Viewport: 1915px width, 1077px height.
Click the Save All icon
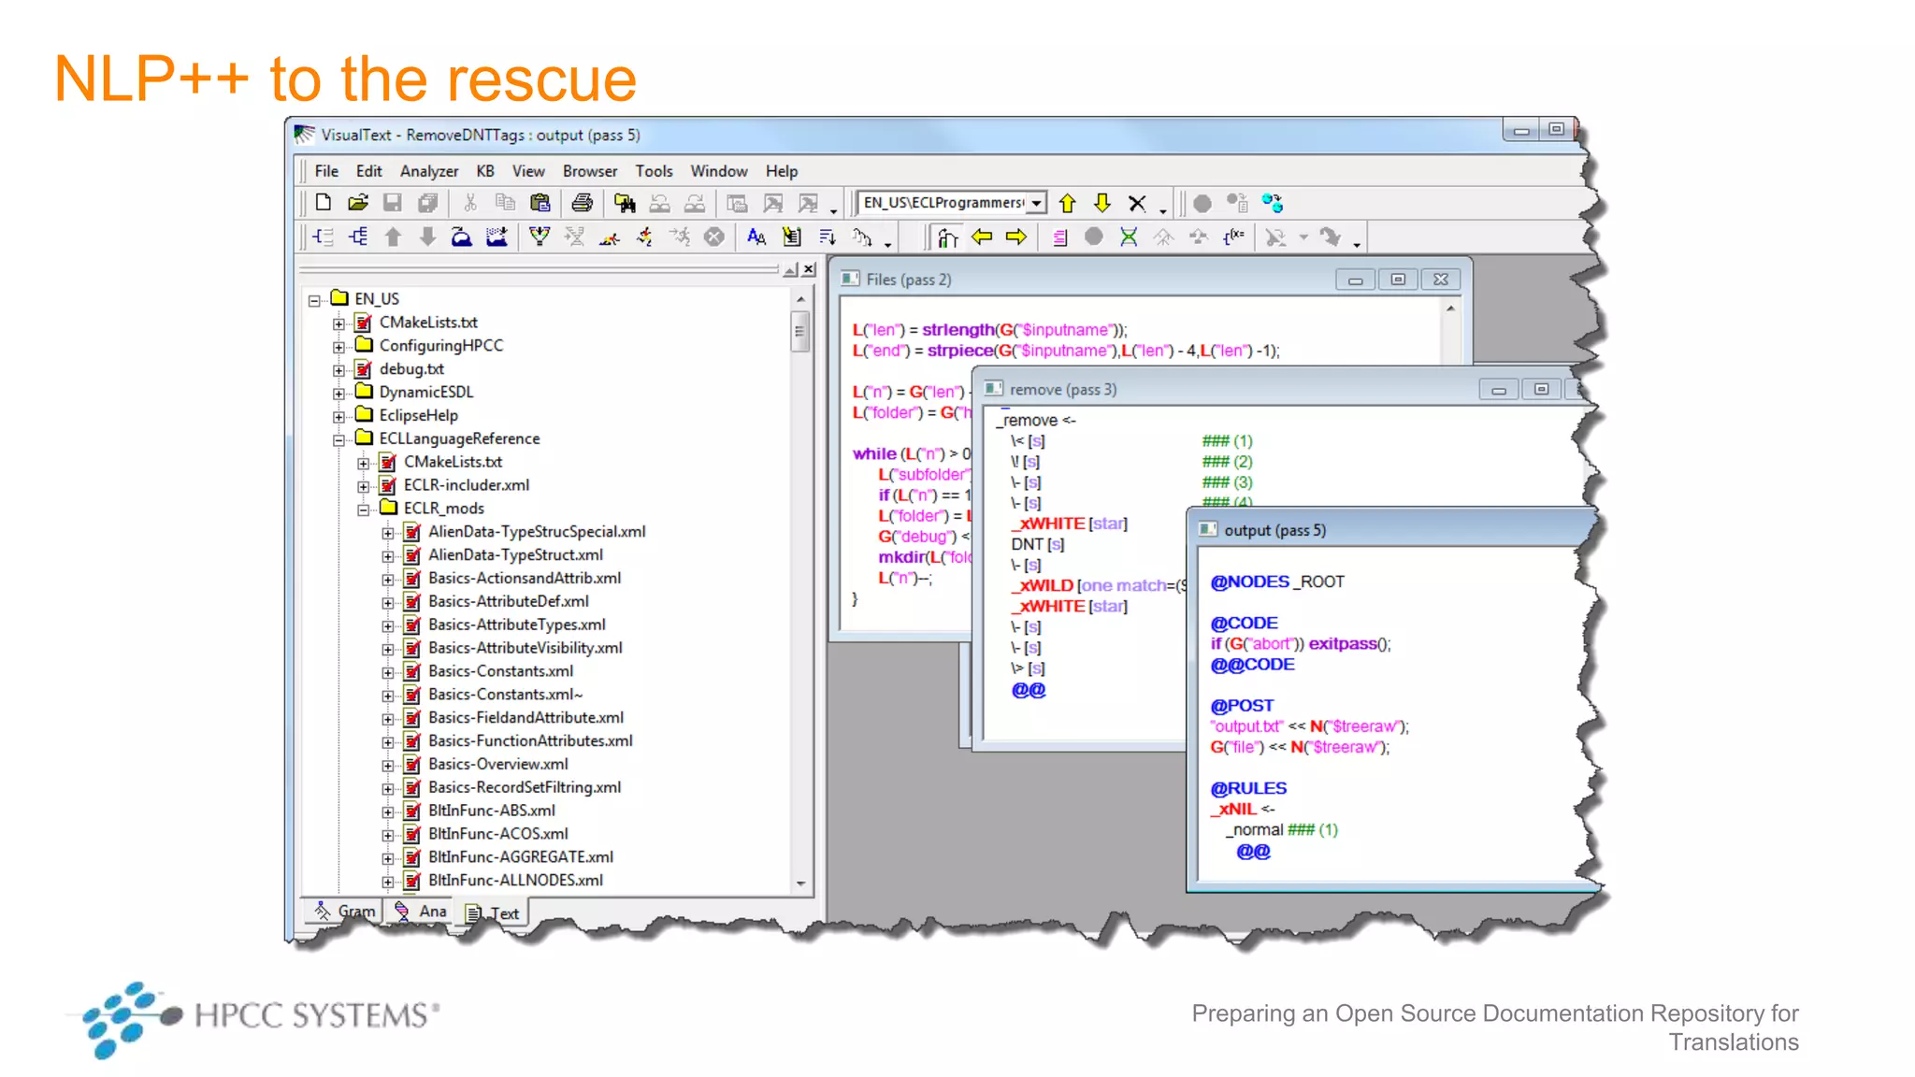(x=427, y=203)
